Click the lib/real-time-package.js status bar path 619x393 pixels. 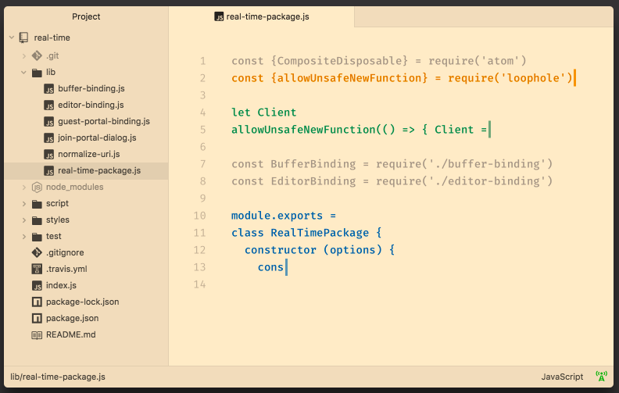pyautogui.click(x=58, y=377)
